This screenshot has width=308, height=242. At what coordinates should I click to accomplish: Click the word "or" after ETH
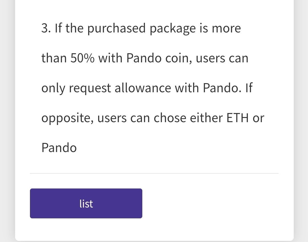coord(258,118)
